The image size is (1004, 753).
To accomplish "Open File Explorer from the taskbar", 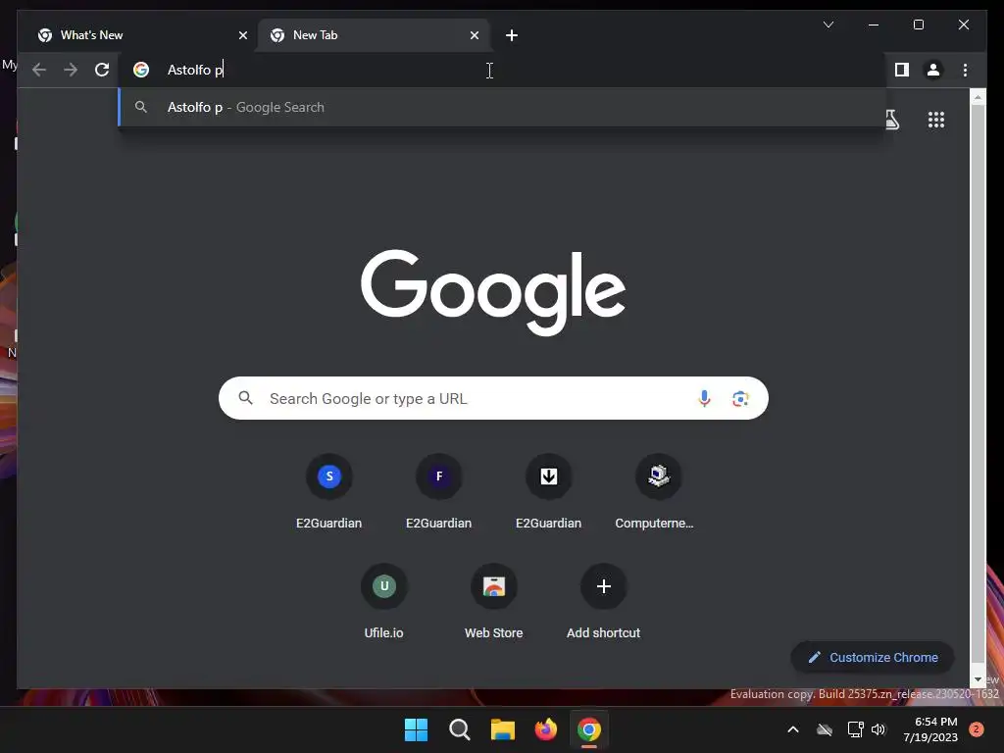I will coord(503,729).
